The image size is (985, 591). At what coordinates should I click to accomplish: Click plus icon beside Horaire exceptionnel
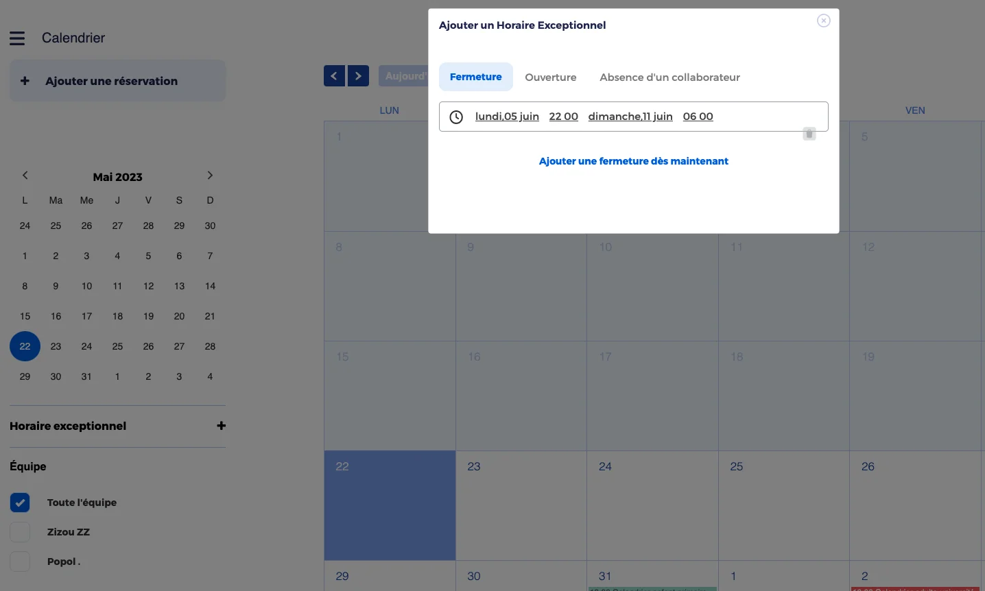pyautogui.click(x=221, y=426)
